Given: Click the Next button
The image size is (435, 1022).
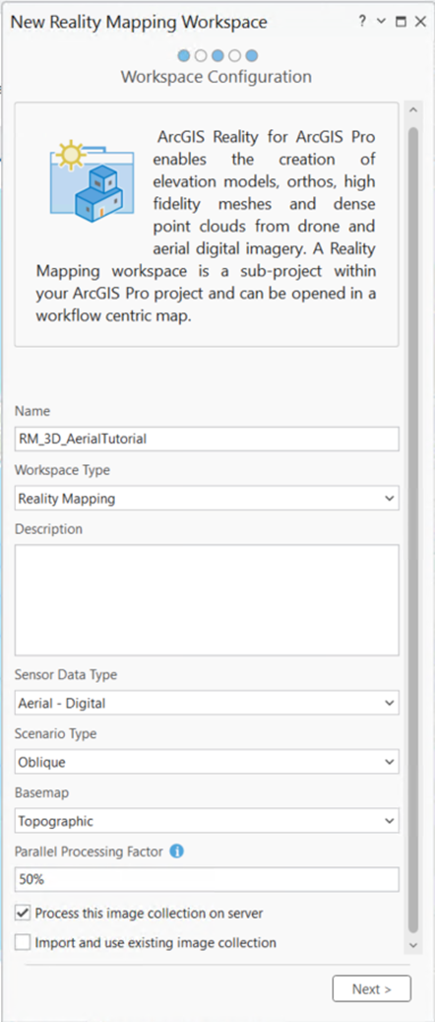Looking at the screenshot, I should point(372,988).
